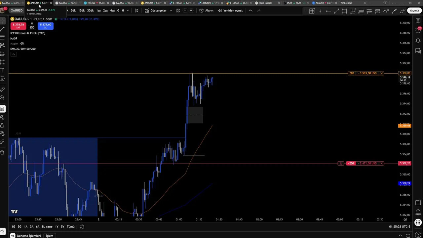This screenshot has width=423, height=238.
Task: Close the red -200 position line
Action: pyautogui.click(x=381, y=163)
